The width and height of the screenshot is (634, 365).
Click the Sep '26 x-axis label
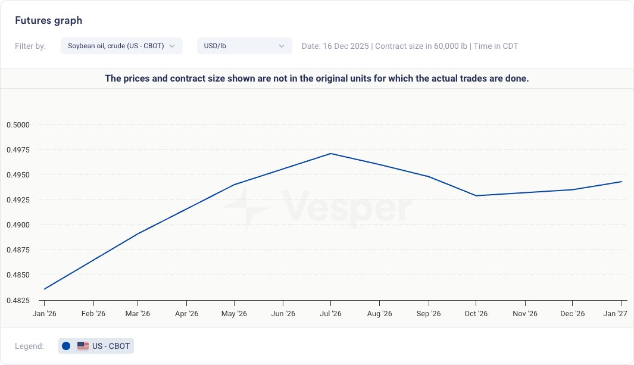(428, 314)
